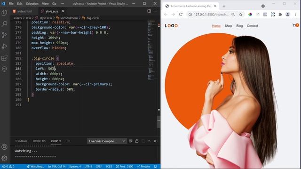Maximize the panel with the up chevron
Image resolution: width=301 pixels, height=169 pixels.
pyautogui.click(x=149, y=141)
